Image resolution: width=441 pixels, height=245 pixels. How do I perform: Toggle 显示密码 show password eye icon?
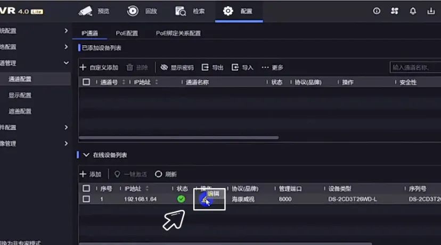click(164, 68)
